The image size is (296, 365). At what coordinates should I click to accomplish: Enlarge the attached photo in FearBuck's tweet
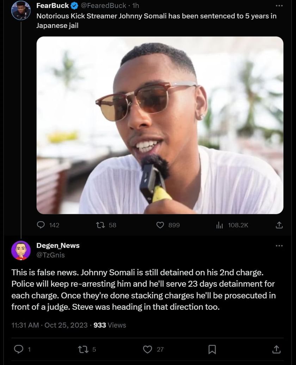[160, 125]
